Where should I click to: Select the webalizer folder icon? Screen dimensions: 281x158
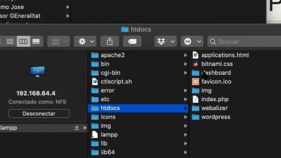pos(195,108)
